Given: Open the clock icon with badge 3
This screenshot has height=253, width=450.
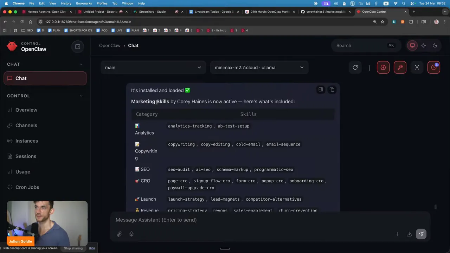Looking at the screenshot, I should click(434, 67).
